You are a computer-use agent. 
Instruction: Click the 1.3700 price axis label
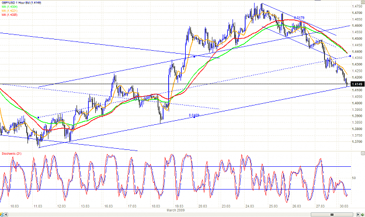[357, 141]
